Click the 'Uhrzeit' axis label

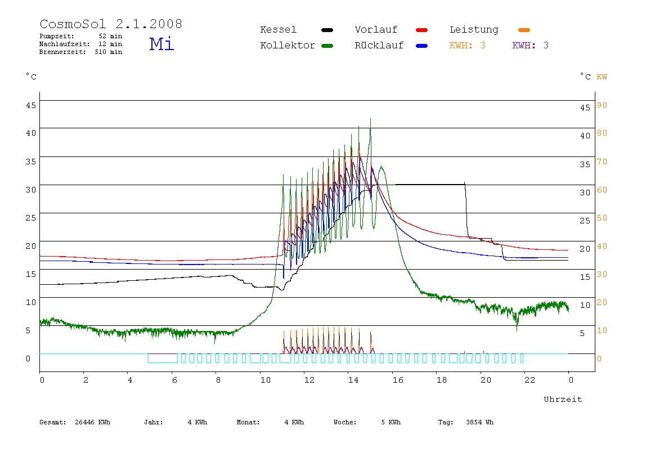coord(563,399)
